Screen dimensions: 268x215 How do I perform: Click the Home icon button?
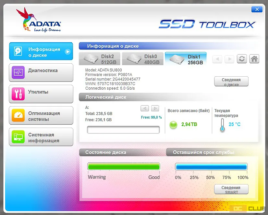(x=254, y=59)
